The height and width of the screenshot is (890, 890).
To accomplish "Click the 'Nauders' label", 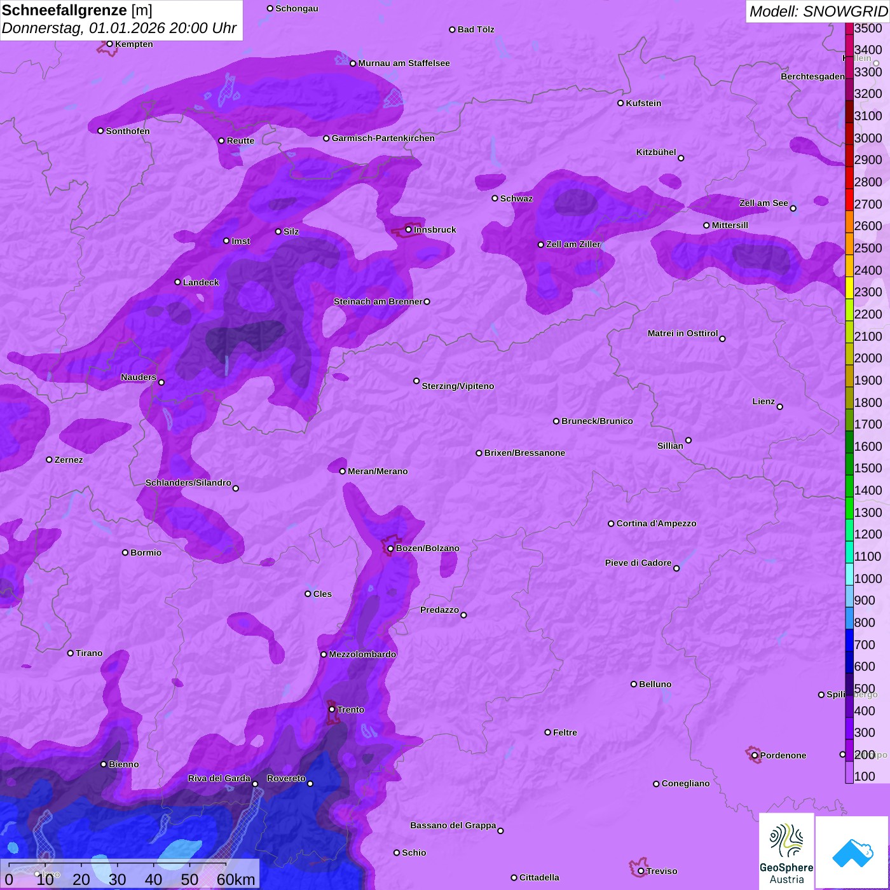I will coord(139,377).
